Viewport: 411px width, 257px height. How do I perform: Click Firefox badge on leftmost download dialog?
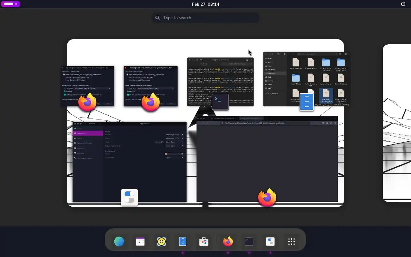pos(87,102)
